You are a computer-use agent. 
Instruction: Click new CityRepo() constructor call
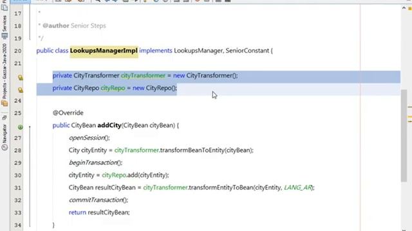[x=154, y=88]
